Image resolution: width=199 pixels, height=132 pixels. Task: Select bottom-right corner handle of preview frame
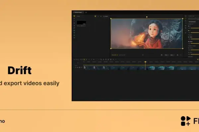pyautogui.click(x=183, y=49)
